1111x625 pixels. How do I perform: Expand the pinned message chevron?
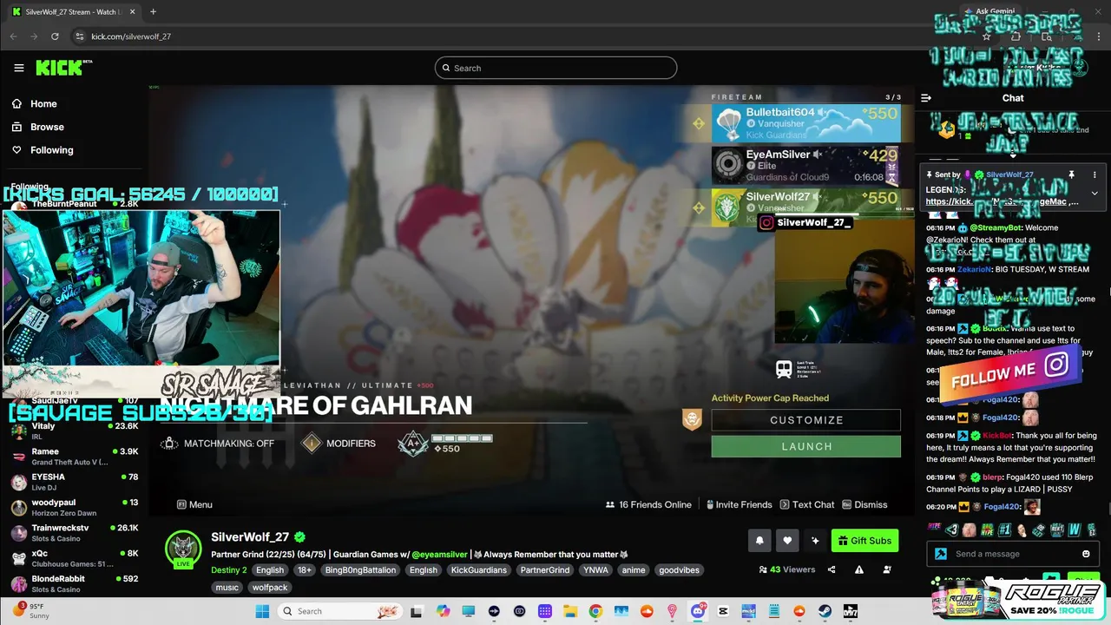click(x=1095, y=194)
